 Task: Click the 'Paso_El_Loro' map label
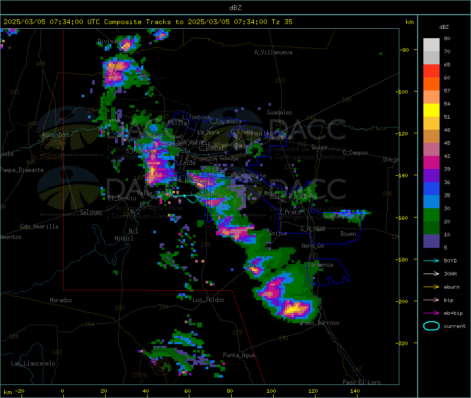click(x=362, y=382)
